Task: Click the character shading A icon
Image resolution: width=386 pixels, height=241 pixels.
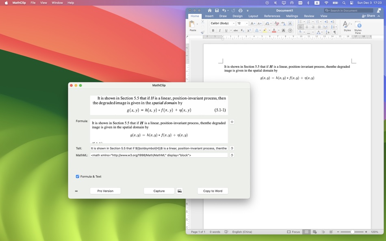Action: pyautogui.click(x=283, y=30)
